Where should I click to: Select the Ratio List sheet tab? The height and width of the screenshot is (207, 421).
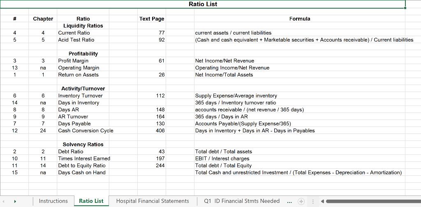coord(91,201)
